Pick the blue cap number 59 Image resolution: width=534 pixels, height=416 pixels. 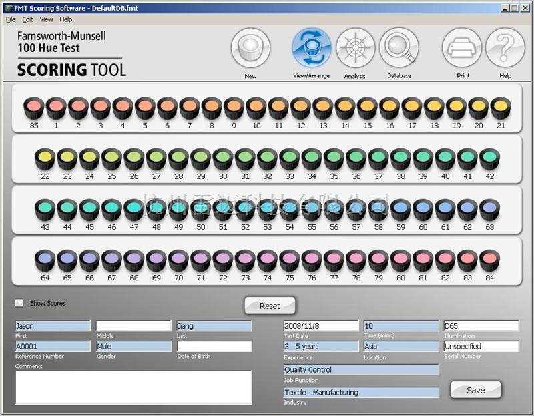pos(401,210)
